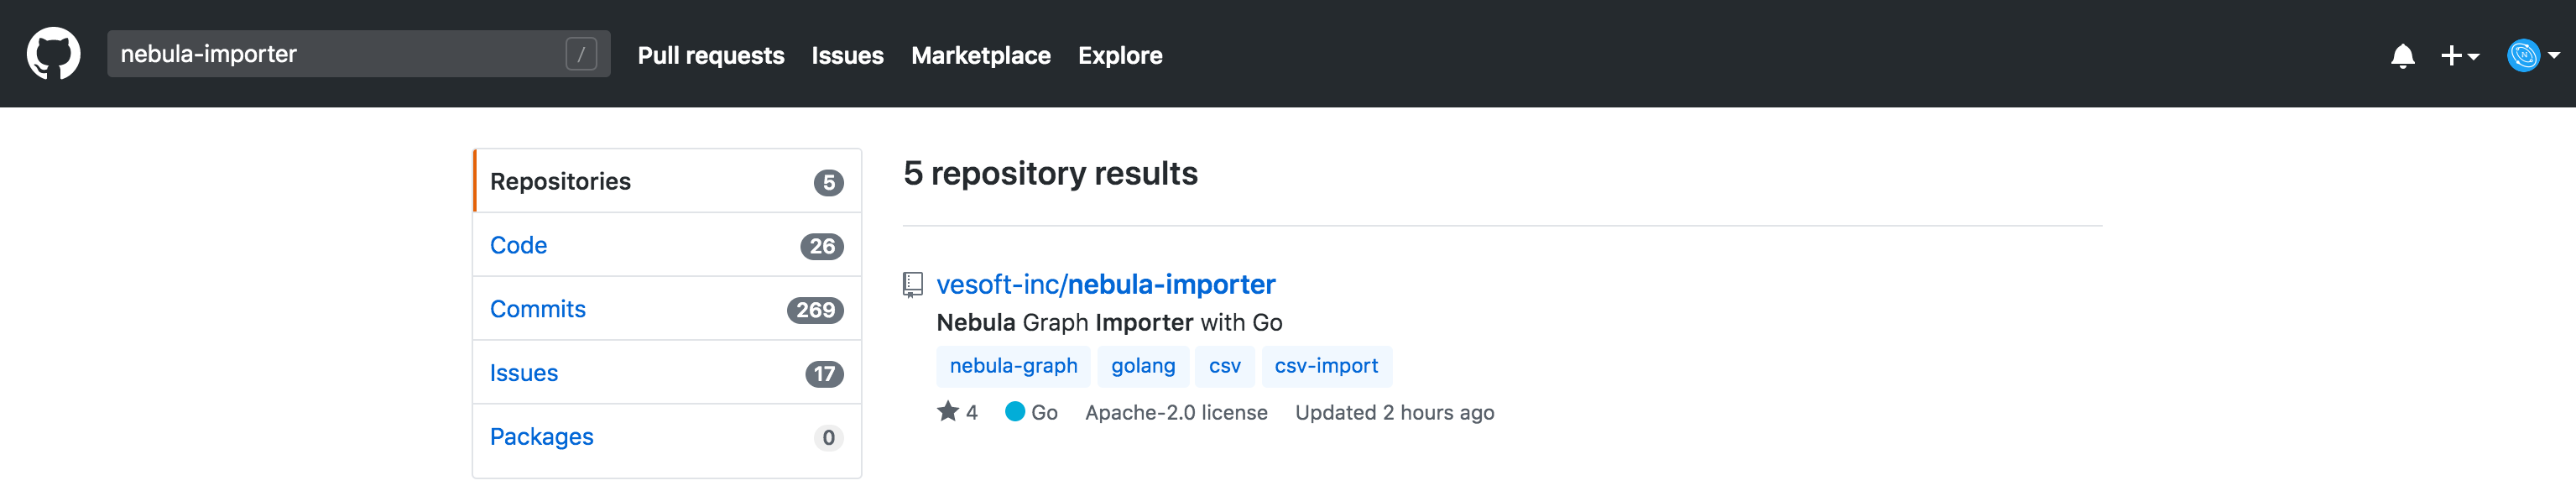The width and height of the screenshot is (2576, 491).
Task: Click the Go language color dot
Action: (1014, 412)
